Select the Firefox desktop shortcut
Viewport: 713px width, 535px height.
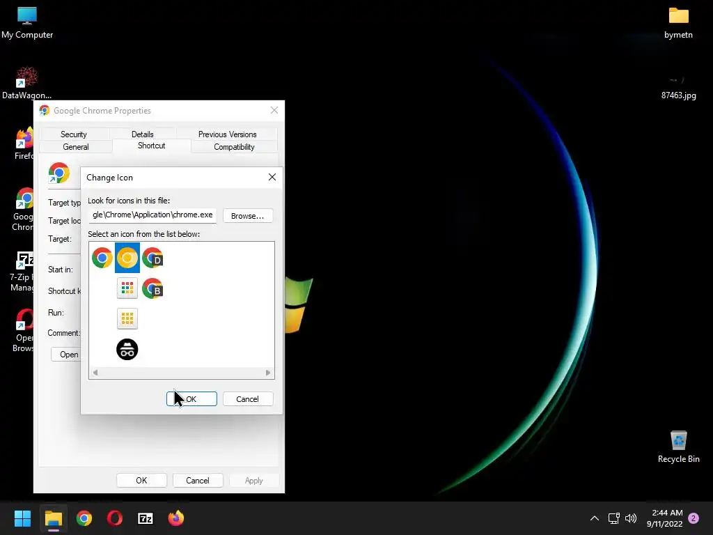point(24,144)
